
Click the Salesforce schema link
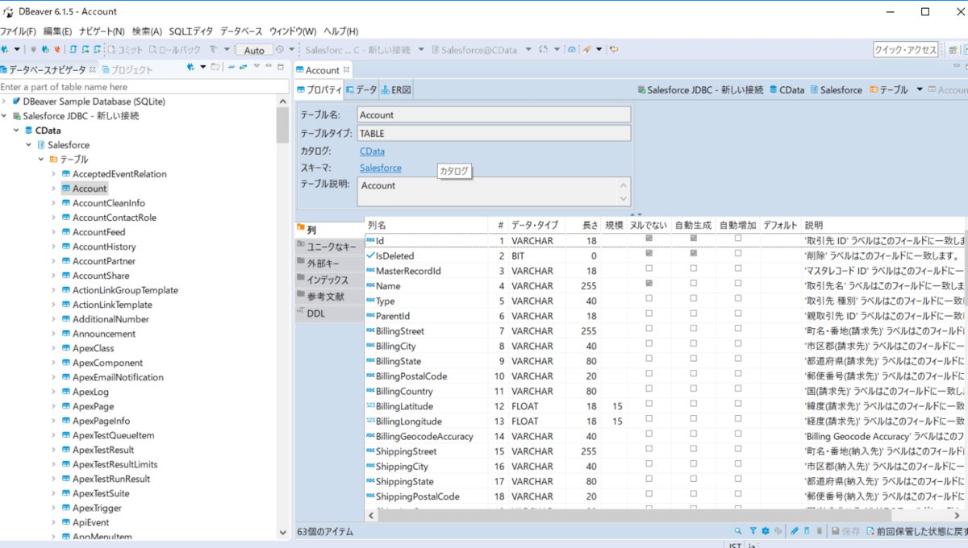click(x=380, y=168)
